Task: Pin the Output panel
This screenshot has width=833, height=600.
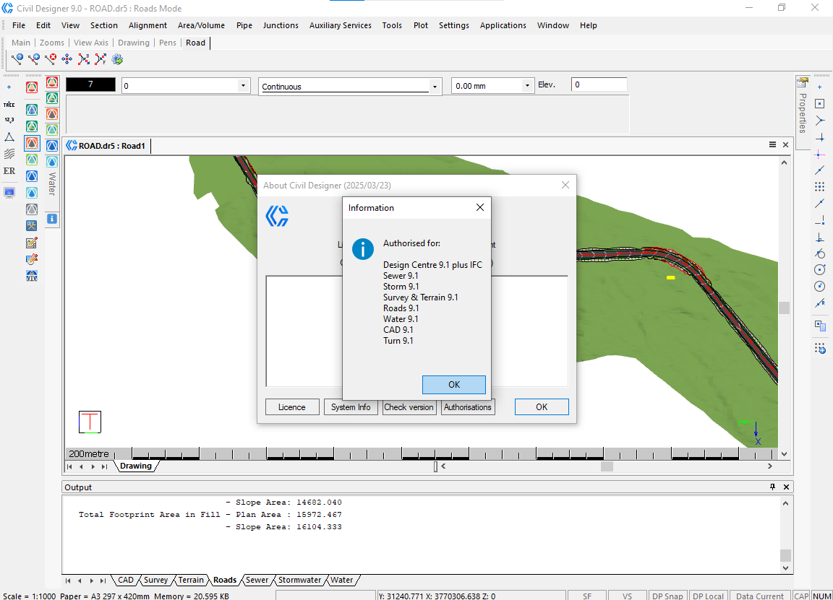Action: coord(772,487)
